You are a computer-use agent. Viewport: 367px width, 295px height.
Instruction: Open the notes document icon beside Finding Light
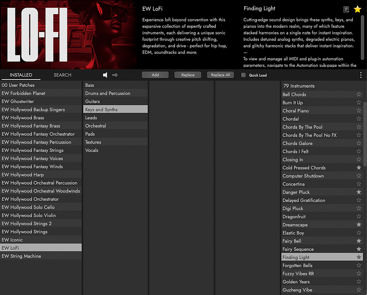tap(346, 10)
